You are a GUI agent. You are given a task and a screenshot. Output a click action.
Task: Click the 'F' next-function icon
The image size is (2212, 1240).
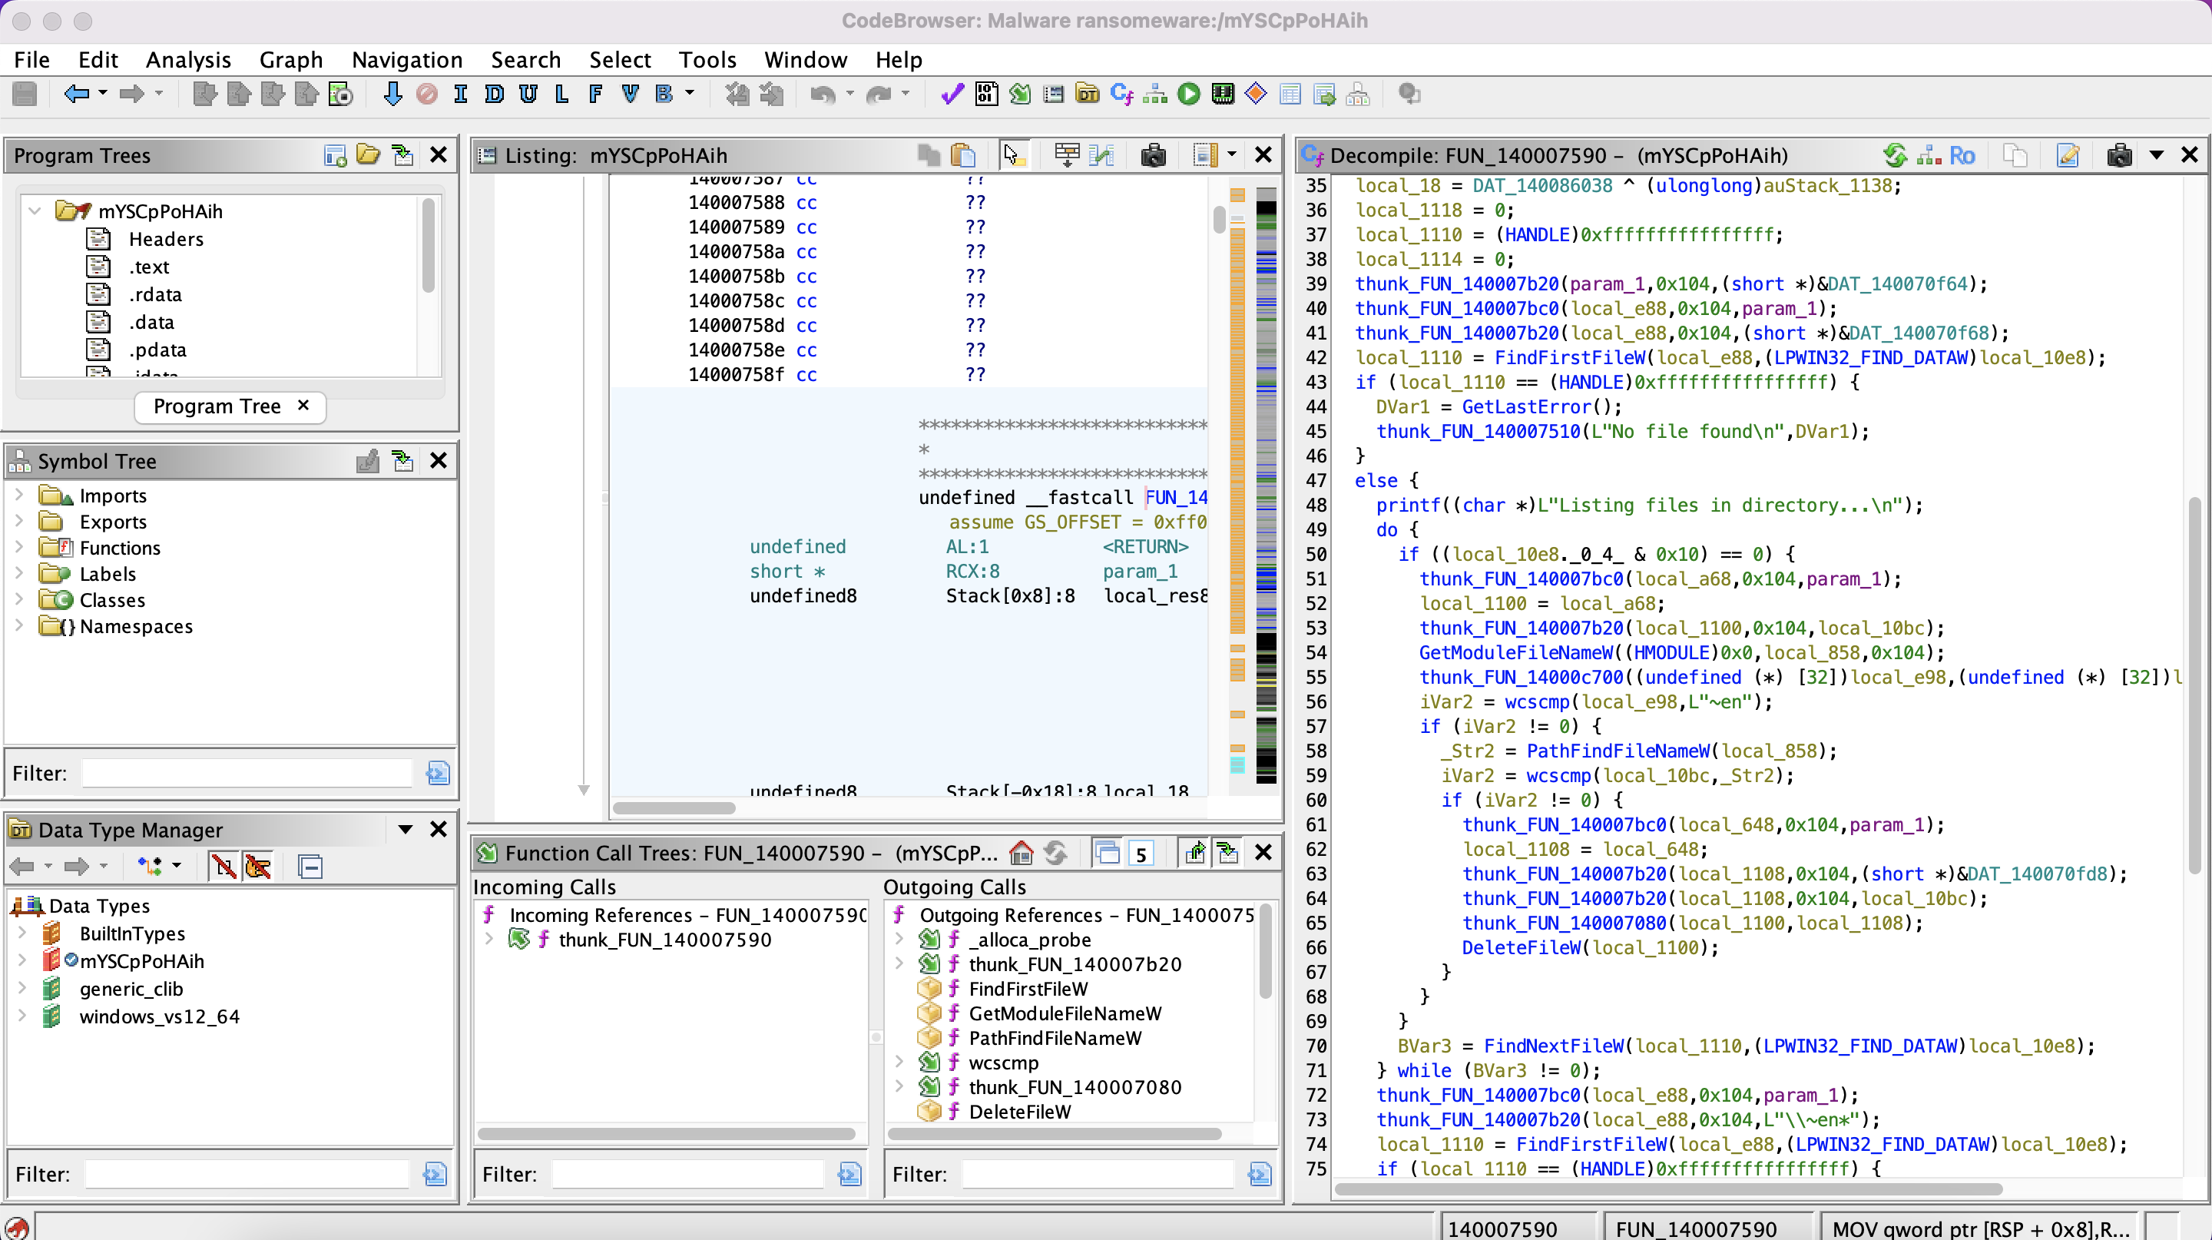[x=595, y=94]
